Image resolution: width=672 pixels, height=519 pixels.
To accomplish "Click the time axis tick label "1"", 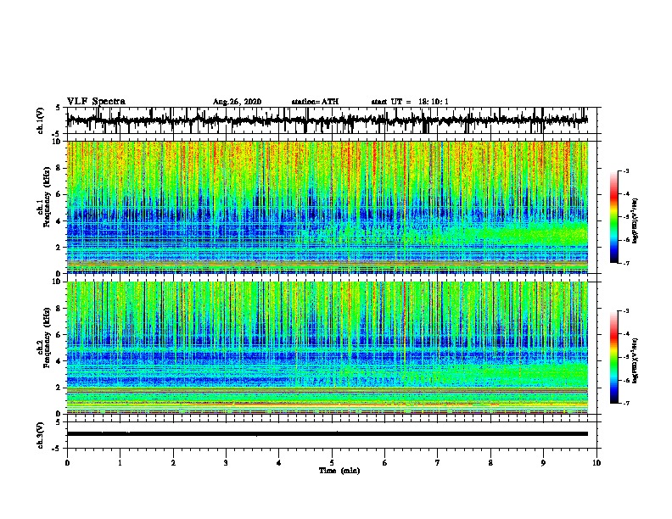I will pyautogui.click(x=120, y=463).
